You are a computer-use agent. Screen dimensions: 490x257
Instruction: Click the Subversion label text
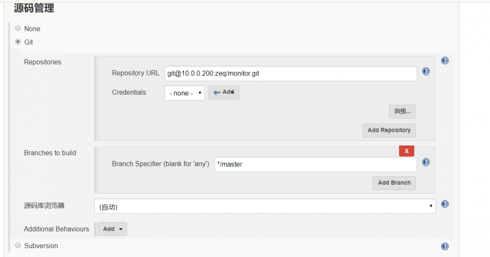click(x=41, y=246)
